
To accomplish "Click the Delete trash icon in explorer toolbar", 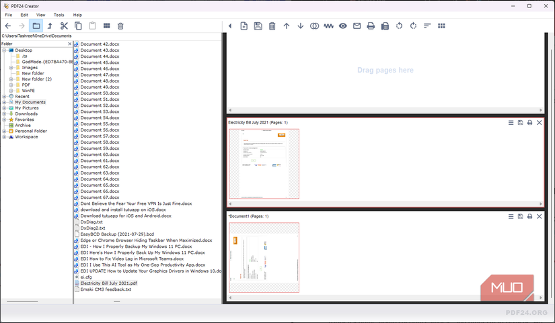I will tap(120, 26).
